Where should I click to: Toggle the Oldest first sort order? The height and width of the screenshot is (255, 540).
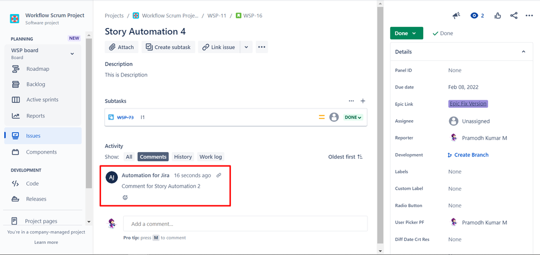coord(345,157)
